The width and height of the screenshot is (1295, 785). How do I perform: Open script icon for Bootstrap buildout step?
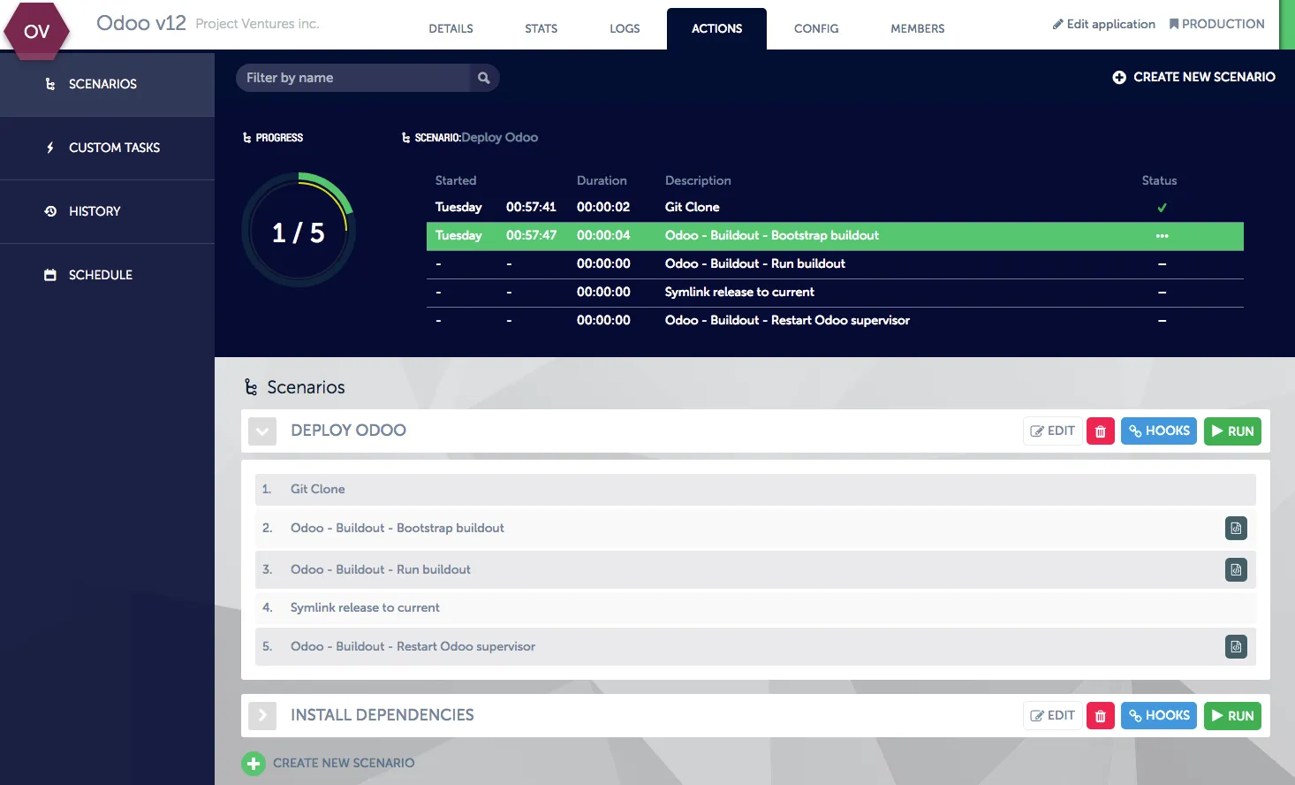pos(1236,529)
